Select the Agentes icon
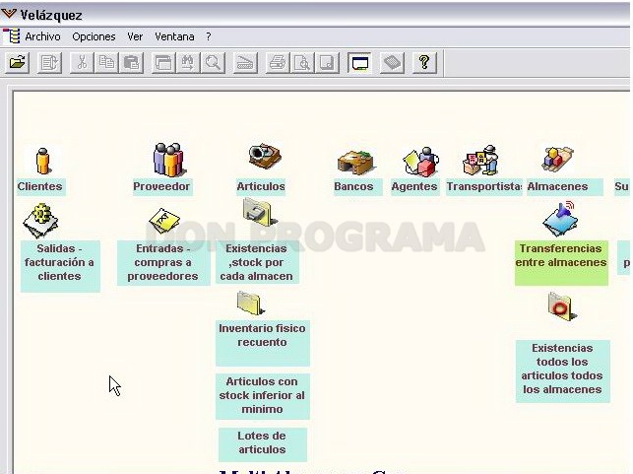Screen dimensions: 633x474 click(420, 162)
